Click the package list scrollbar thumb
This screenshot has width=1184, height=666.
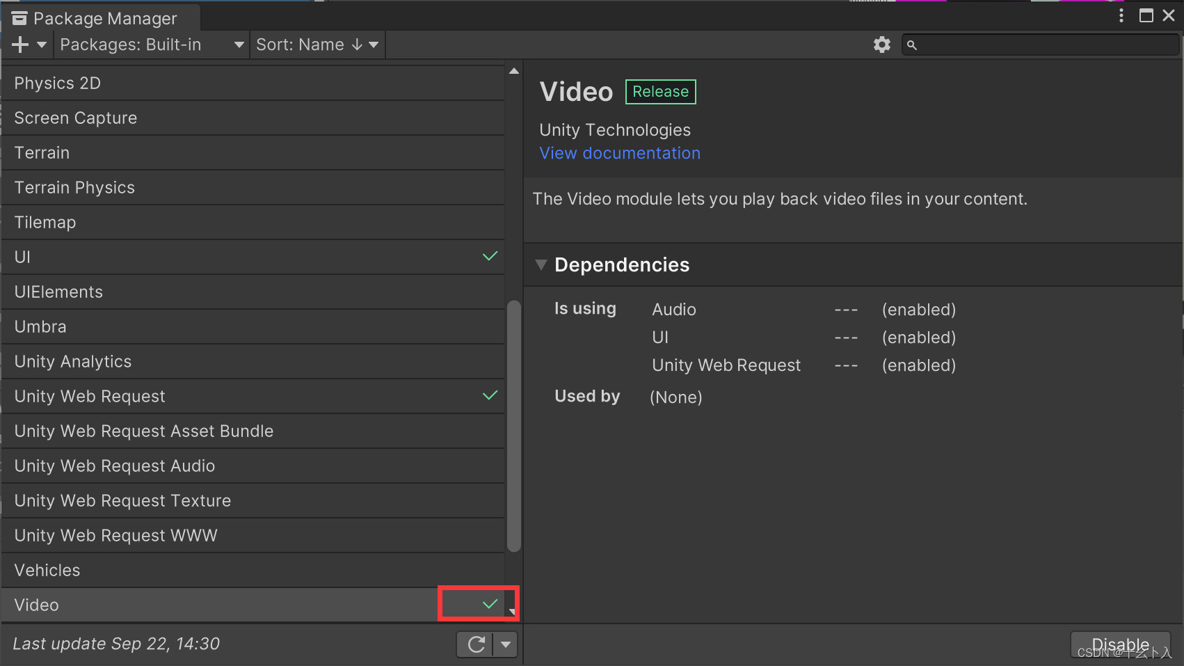coord(514,426)
